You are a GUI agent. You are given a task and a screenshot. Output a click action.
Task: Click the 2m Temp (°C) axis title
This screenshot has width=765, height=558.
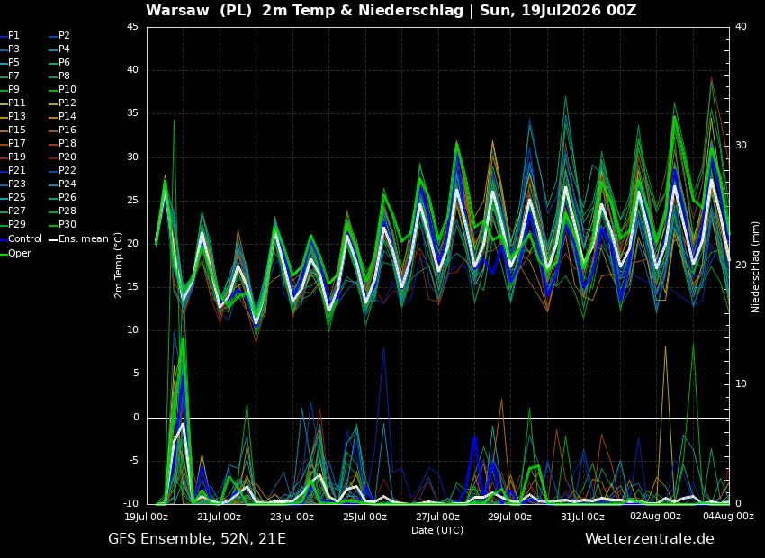pos(119,265)
